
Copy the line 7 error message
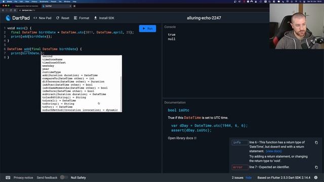pyautogui.click(x=316, y=167)
